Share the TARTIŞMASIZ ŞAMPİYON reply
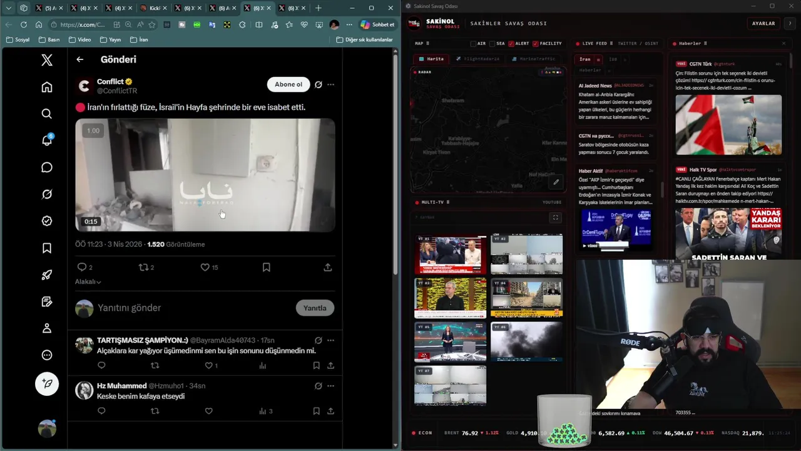This screenshot has width=801, height=451. 330,365
